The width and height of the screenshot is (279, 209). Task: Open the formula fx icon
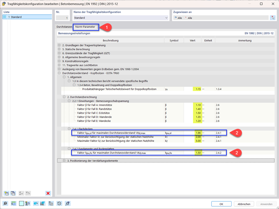68,203
